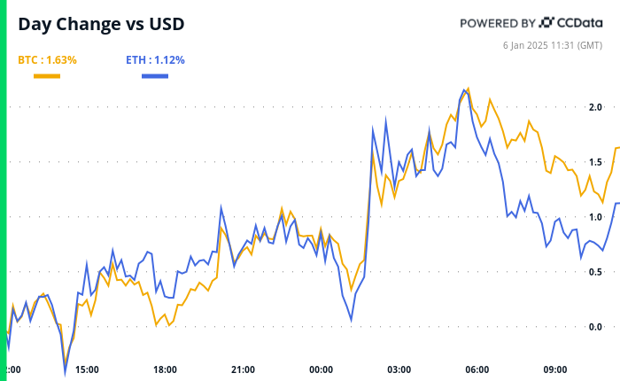Click the ETH blue legend line
Image resolution: width=620 pixels, height=381 pixels.
coord(156,76)
